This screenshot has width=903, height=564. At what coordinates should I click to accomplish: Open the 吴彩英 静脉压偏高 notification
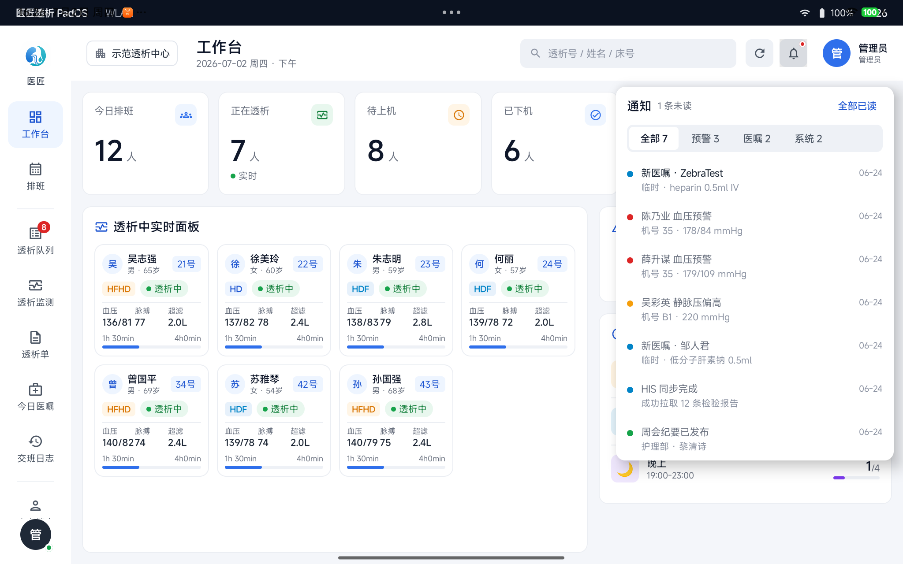[x=755, y=310]
